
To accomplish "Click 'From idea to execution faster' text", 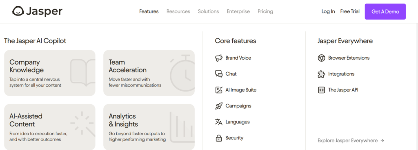I will pos(38,137).
